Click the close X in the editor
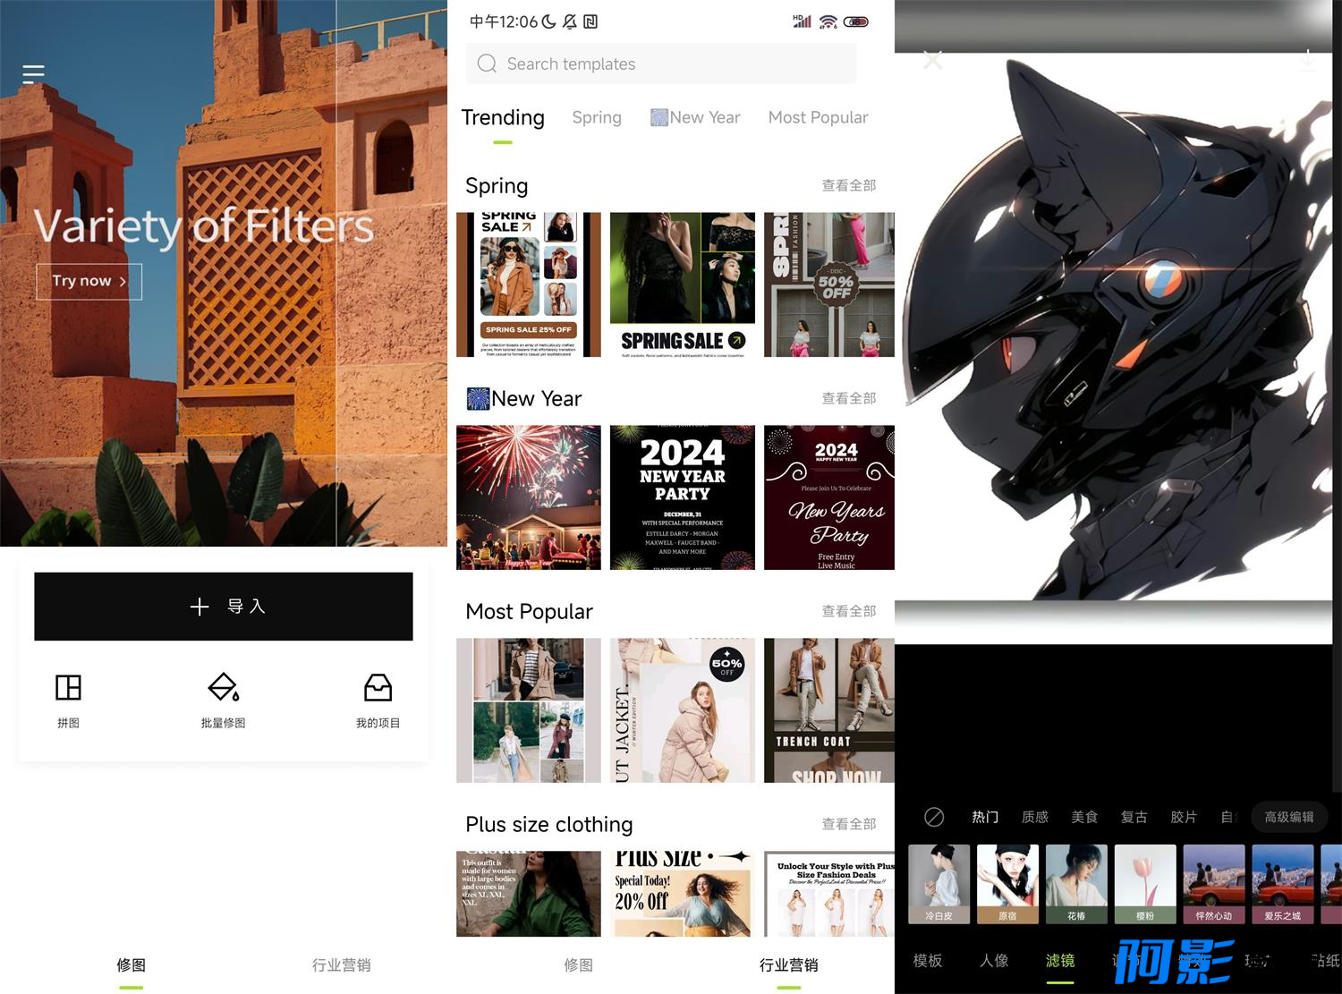 tap(932, 61)
